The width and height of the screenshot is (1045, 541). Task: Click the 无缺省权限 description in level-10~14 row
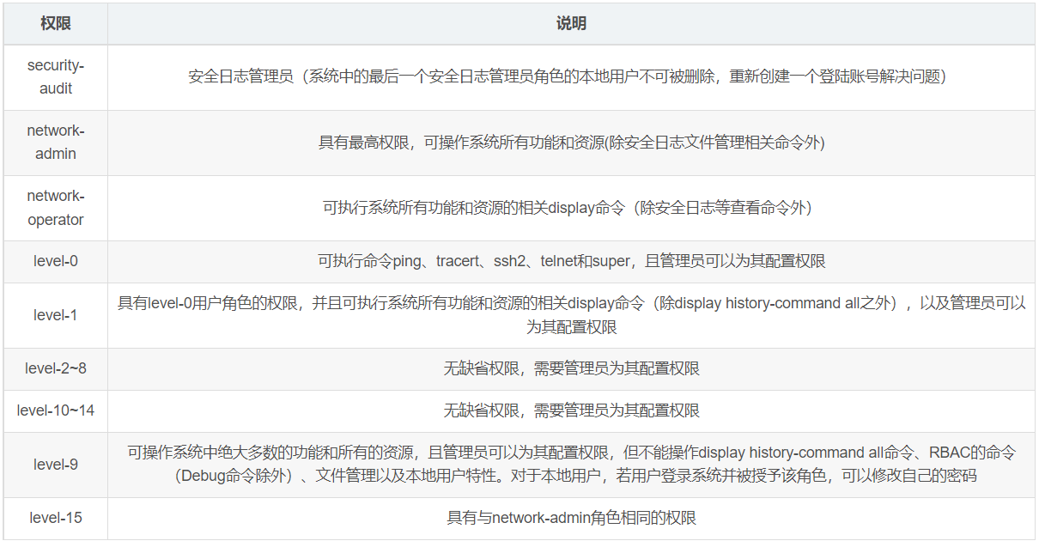point(571,410)
